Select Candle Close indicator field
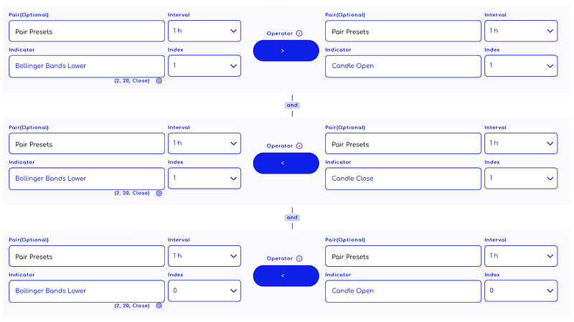The image size is (574, 322). [x=403, y=179]
